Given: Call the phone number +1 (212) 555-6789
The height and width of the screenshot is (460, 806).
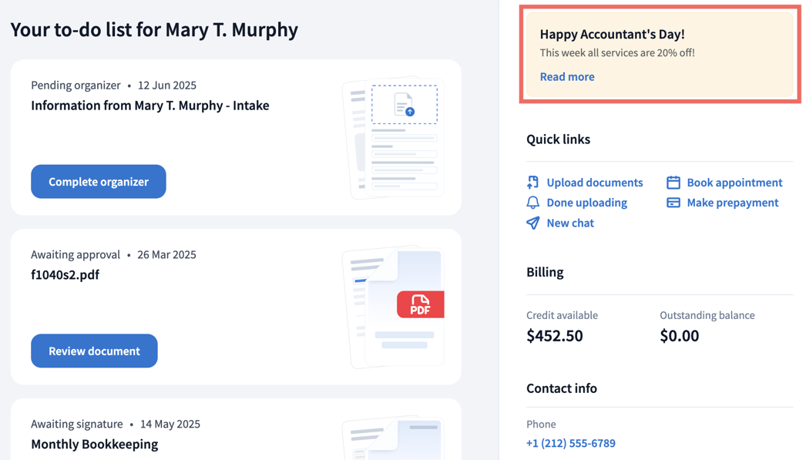Looking at the screenshot, I should [x=571, y=443].
